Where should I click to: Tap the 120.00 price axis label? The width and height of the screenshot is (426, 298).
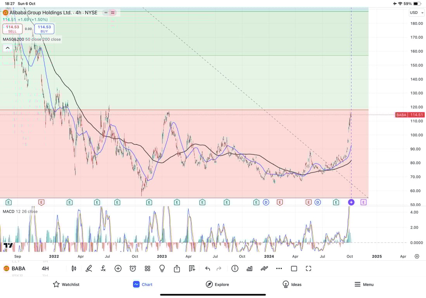(416, 107)
